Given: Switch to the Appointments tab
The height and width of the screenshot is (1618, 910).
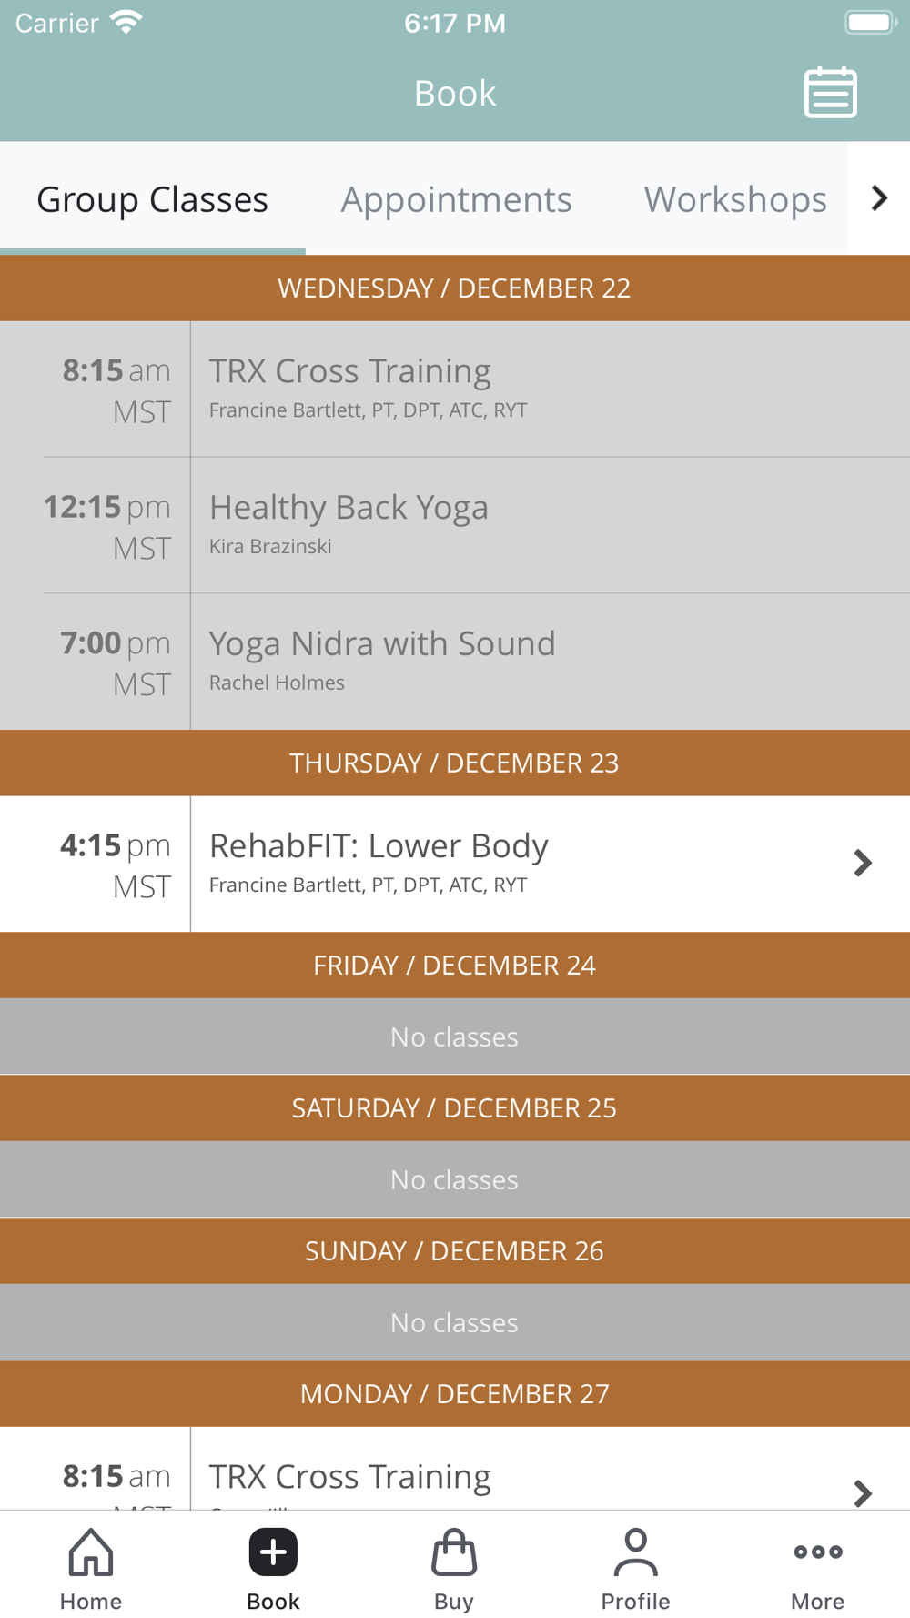Looking at the screenshot, I should (x=456, y=198).
